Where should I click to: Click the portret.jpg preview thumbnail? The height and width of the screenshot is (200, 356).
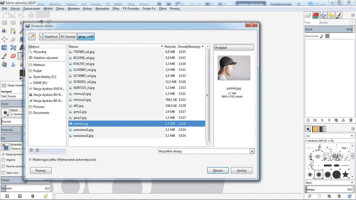click(x=234, y=68)
